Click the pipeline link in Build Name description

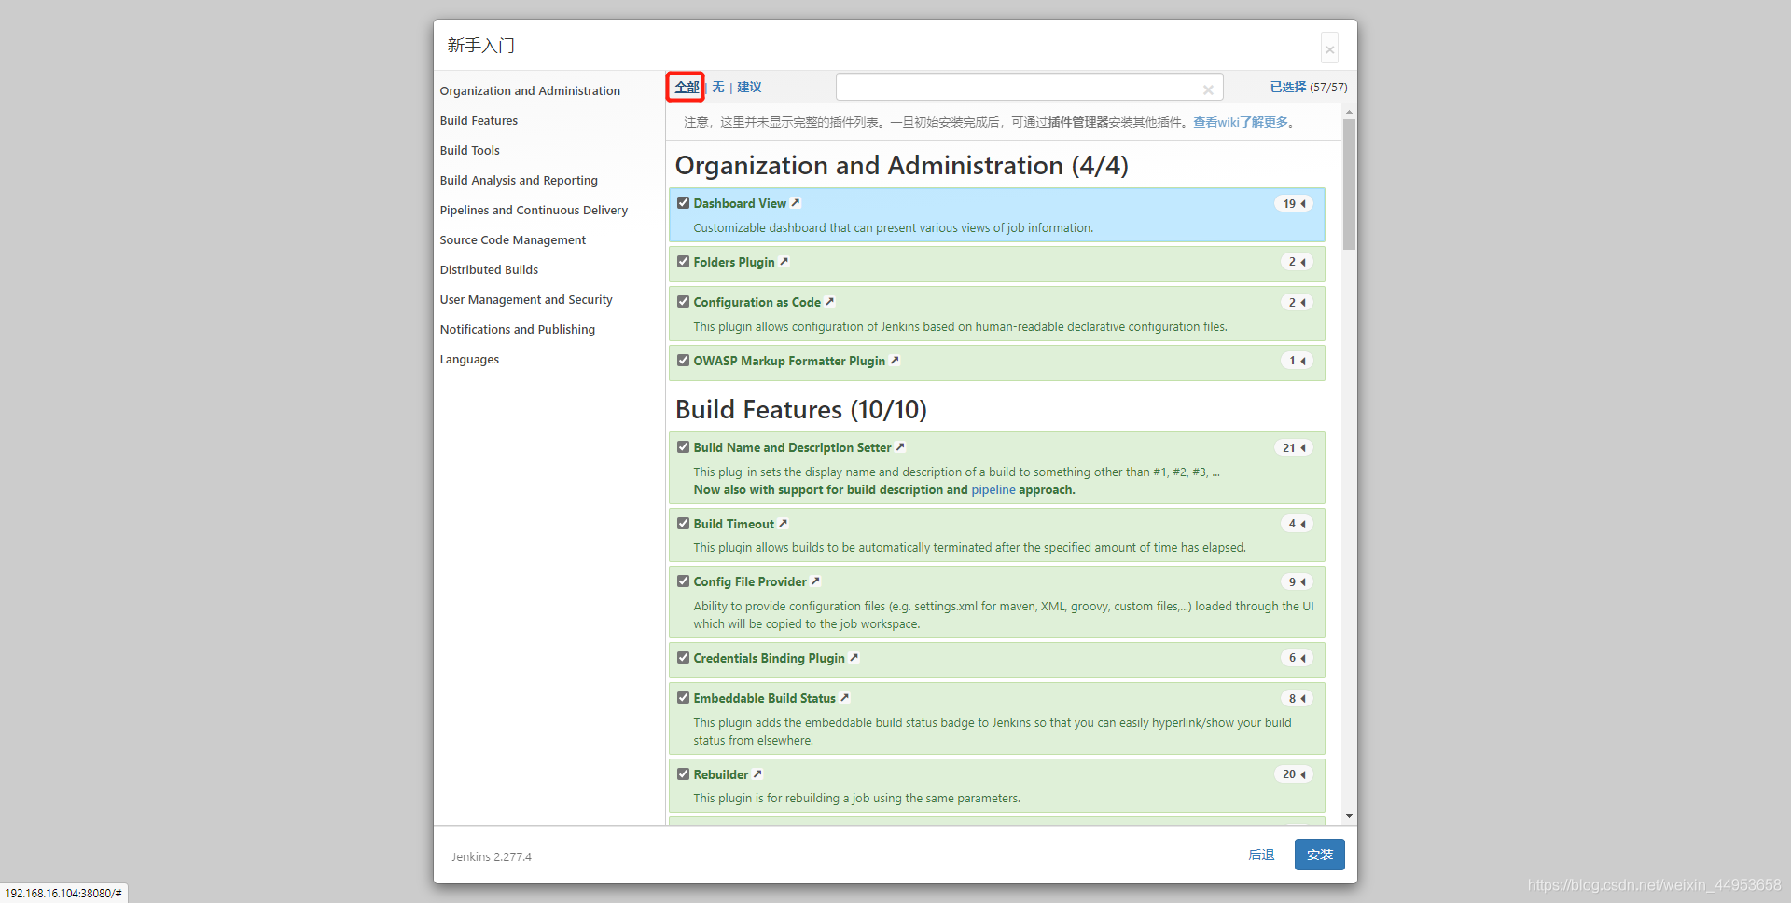coord(993,489)
